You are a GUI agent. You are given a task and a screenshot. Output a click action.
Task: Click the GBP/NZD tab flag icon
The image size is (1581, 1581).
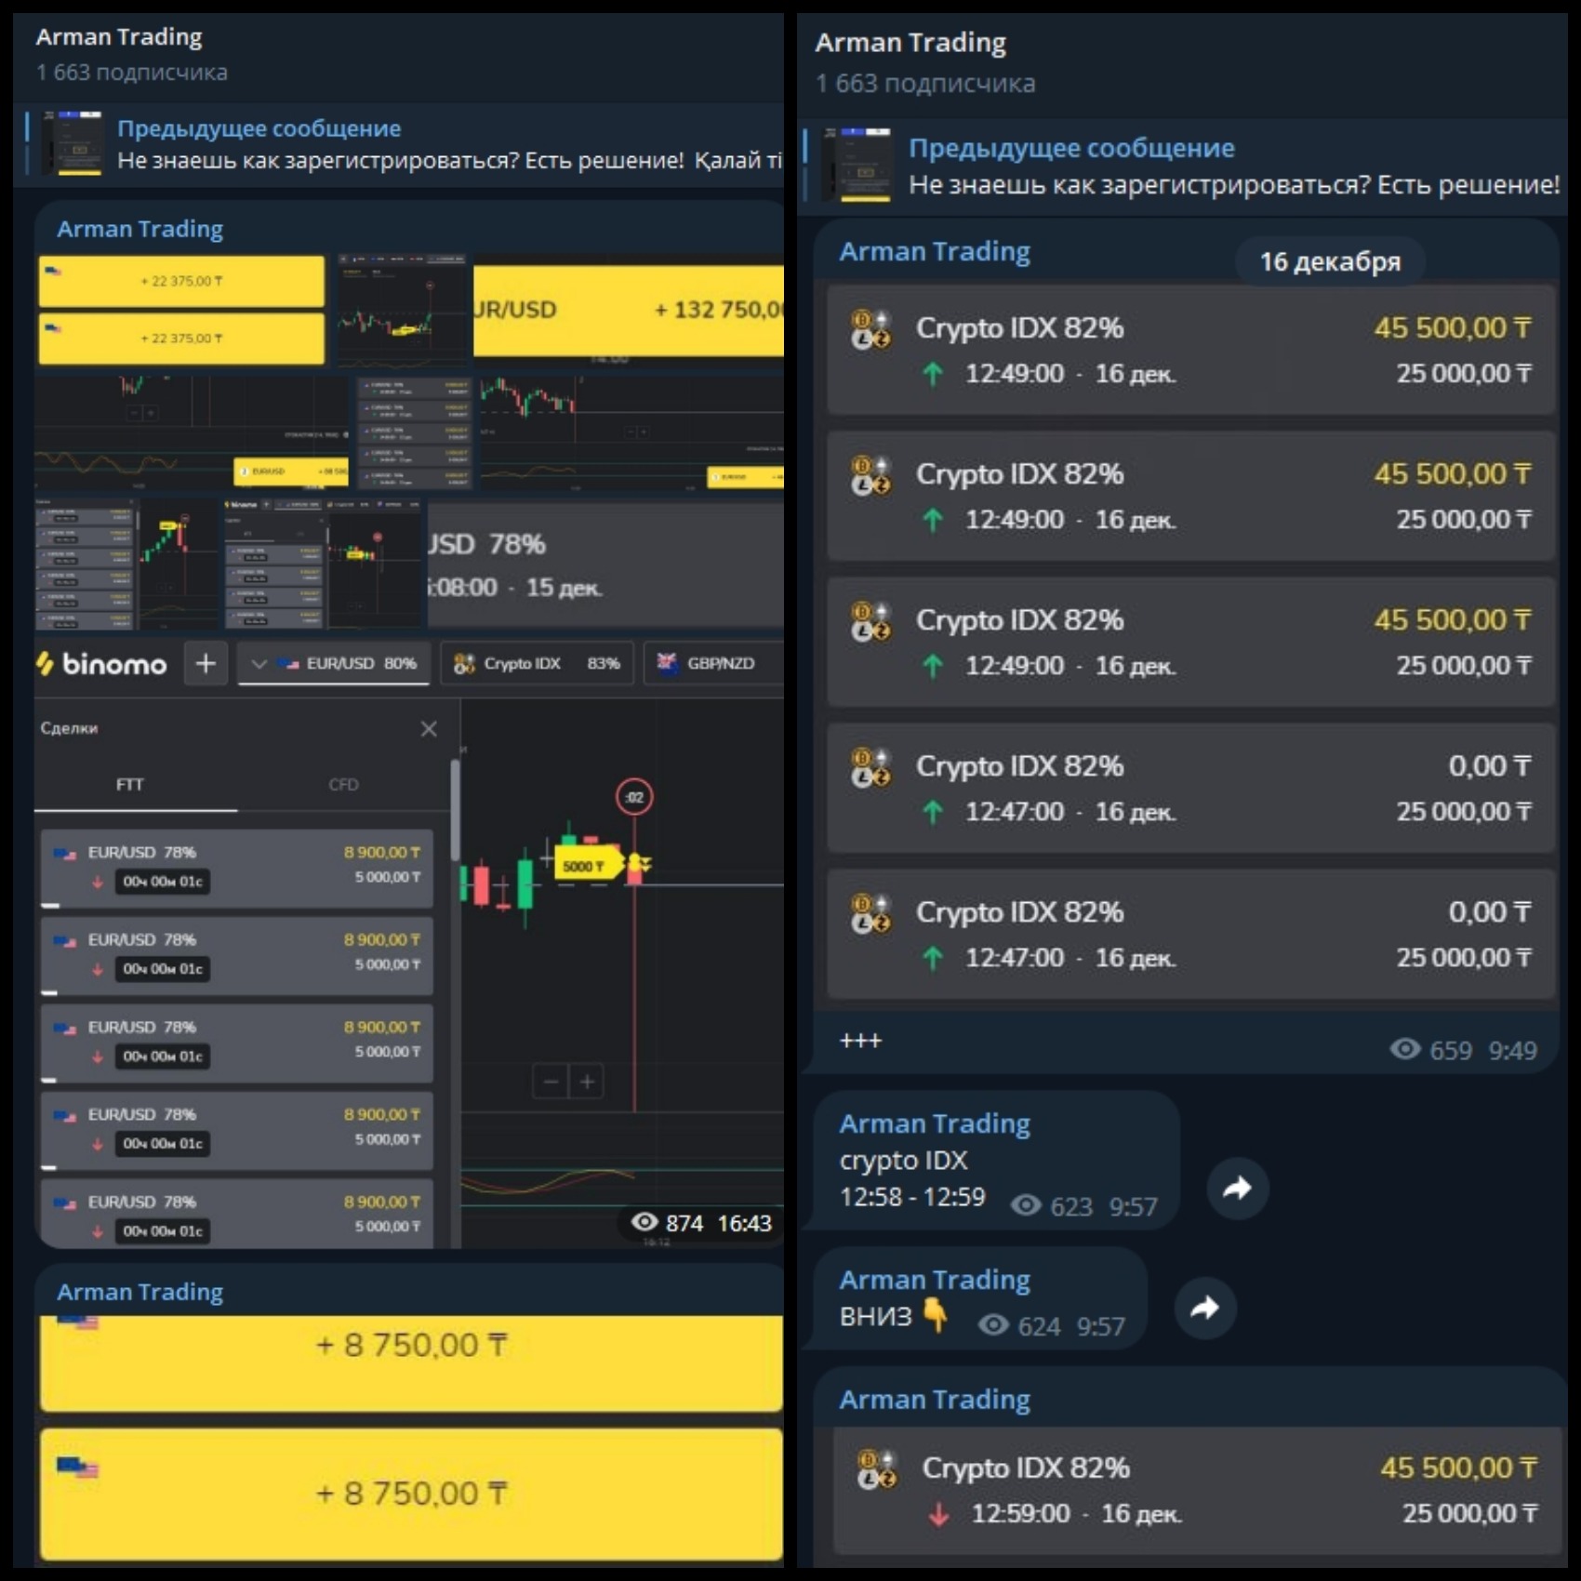tap(667, 662)
